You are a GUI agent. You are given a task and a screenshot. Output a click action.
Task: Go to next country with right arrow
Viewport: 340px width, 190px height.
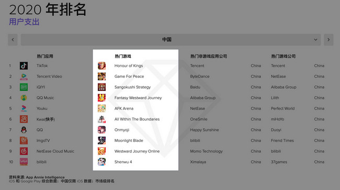[x=328, y=40]
